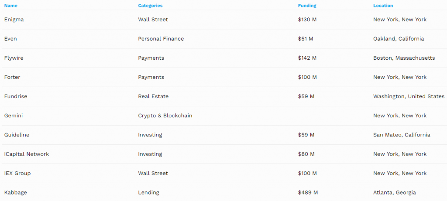Click the $489 M funding value
The image size is (447, 201).
(x=308, y=192)
